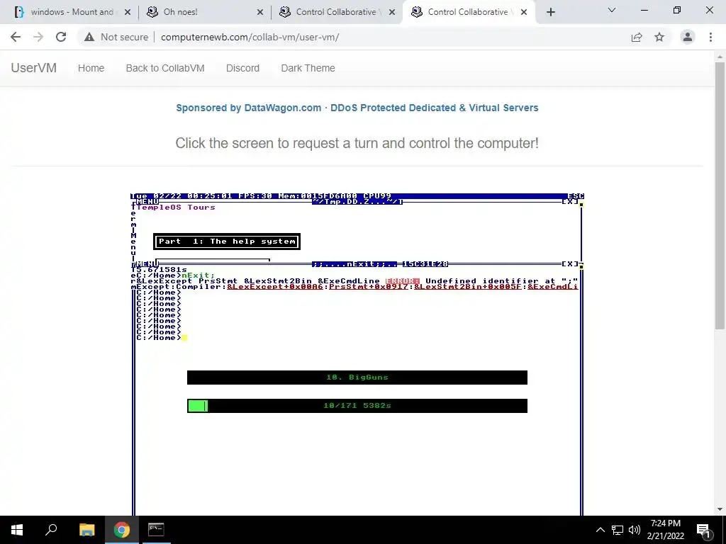Open the Discord nav link
The image size is (726, 544).
pyautogui.click(x=242, y=68)
